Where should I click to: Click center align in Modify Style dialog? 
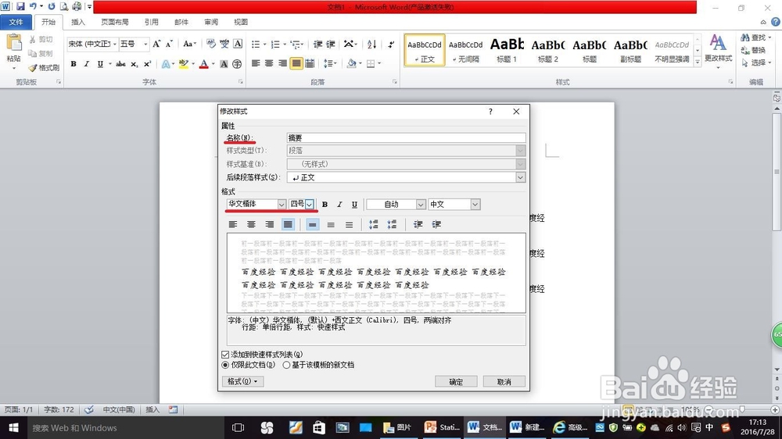point(251,225)
